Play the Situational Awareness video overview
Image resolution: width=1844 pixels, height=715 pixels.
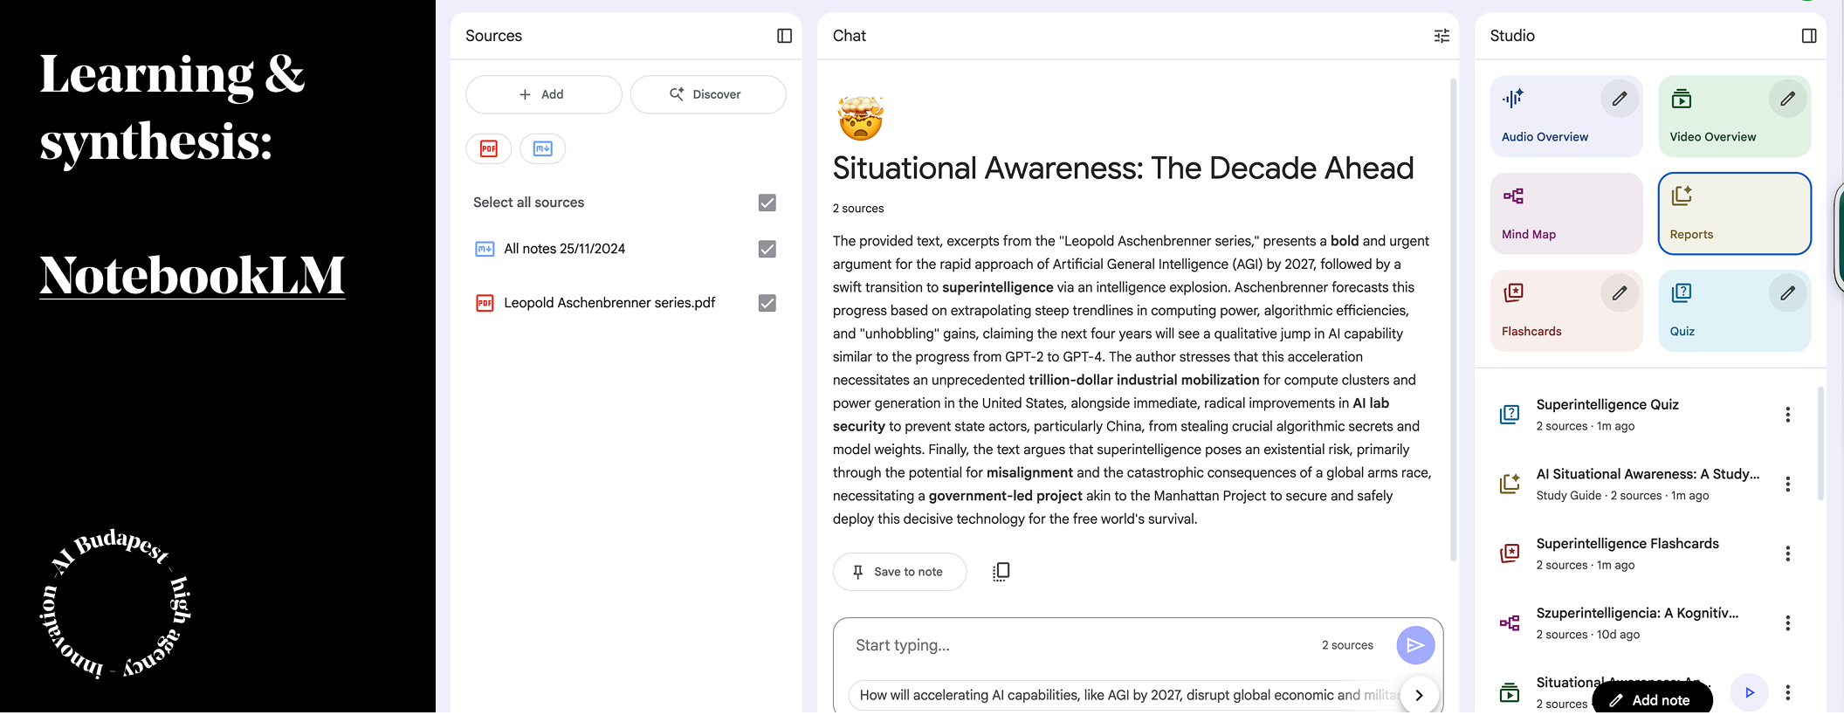coord(1750,692)
